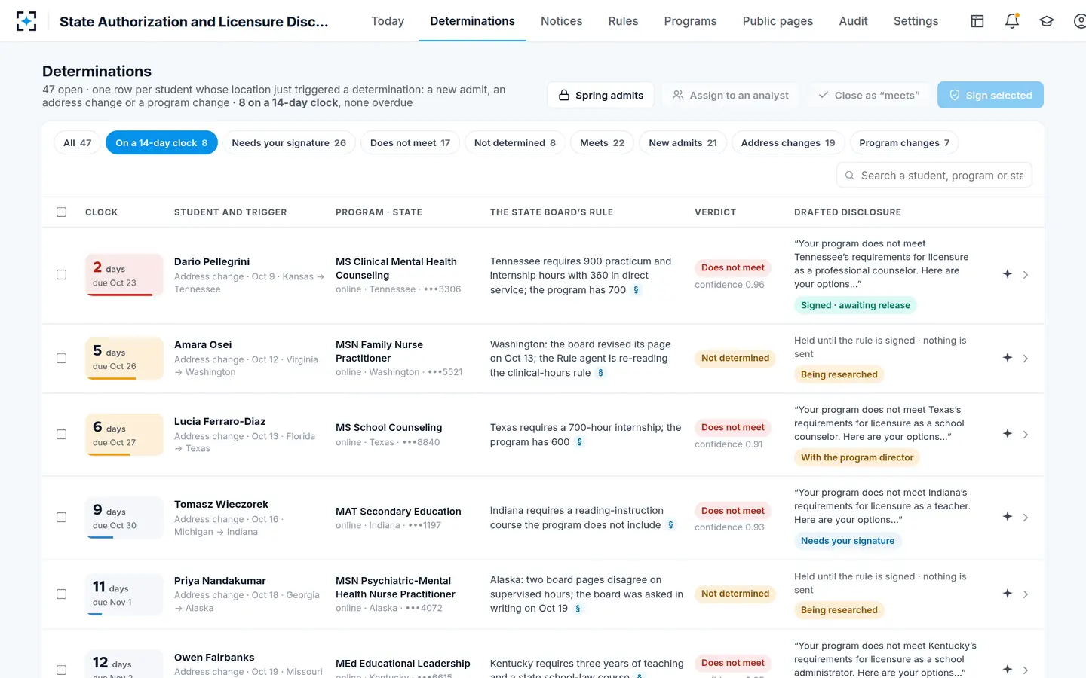1086x678 pixels.
Task: Open the § citation for the Indiana rule
Action: click(x=671, y=525)
